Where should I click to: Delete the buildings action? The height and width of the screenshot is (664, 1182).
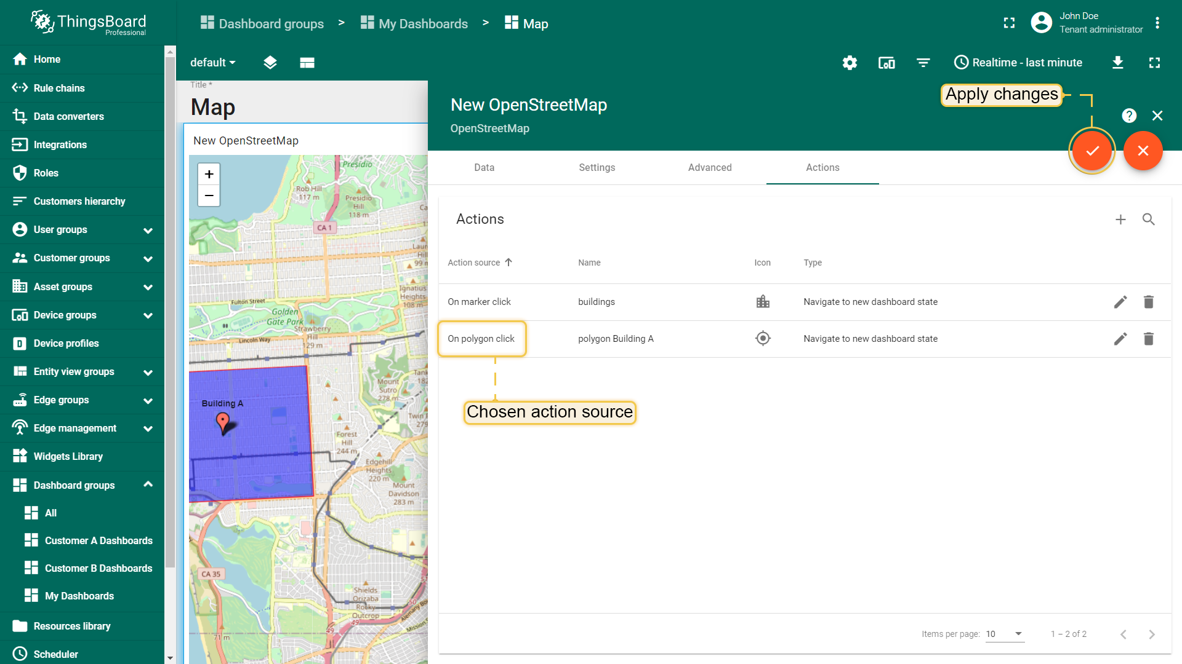[x=1148, y=302]
